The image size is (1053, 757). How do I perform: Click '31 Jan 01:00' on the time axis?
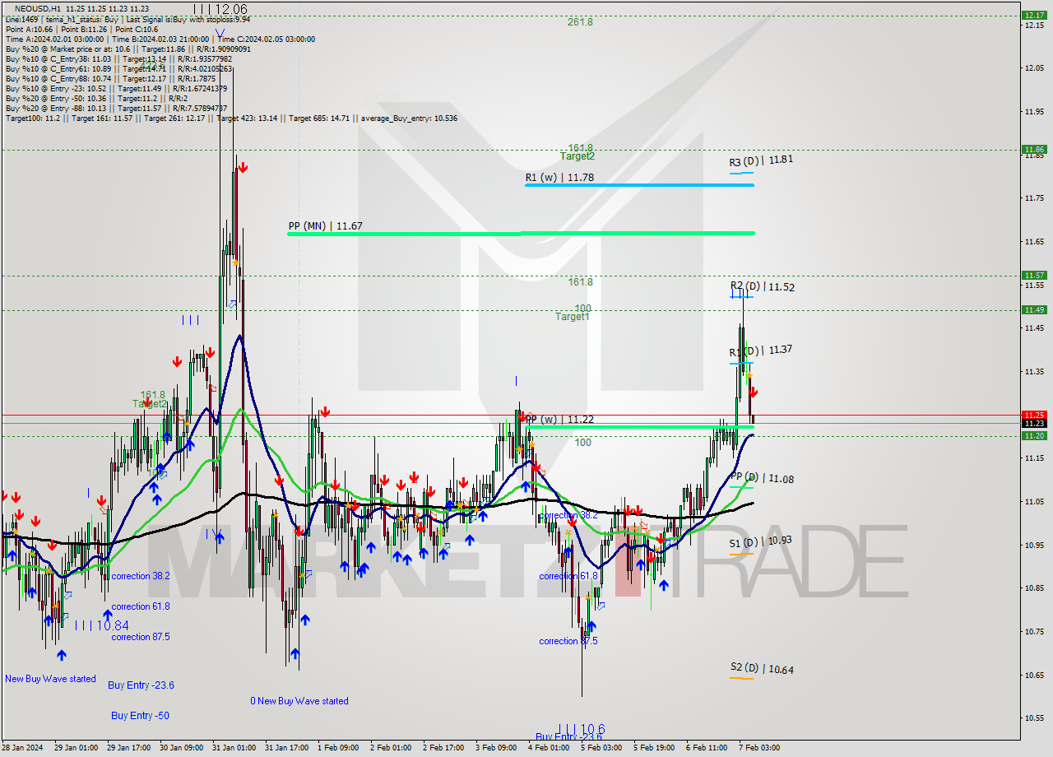[x=234, y=748]
